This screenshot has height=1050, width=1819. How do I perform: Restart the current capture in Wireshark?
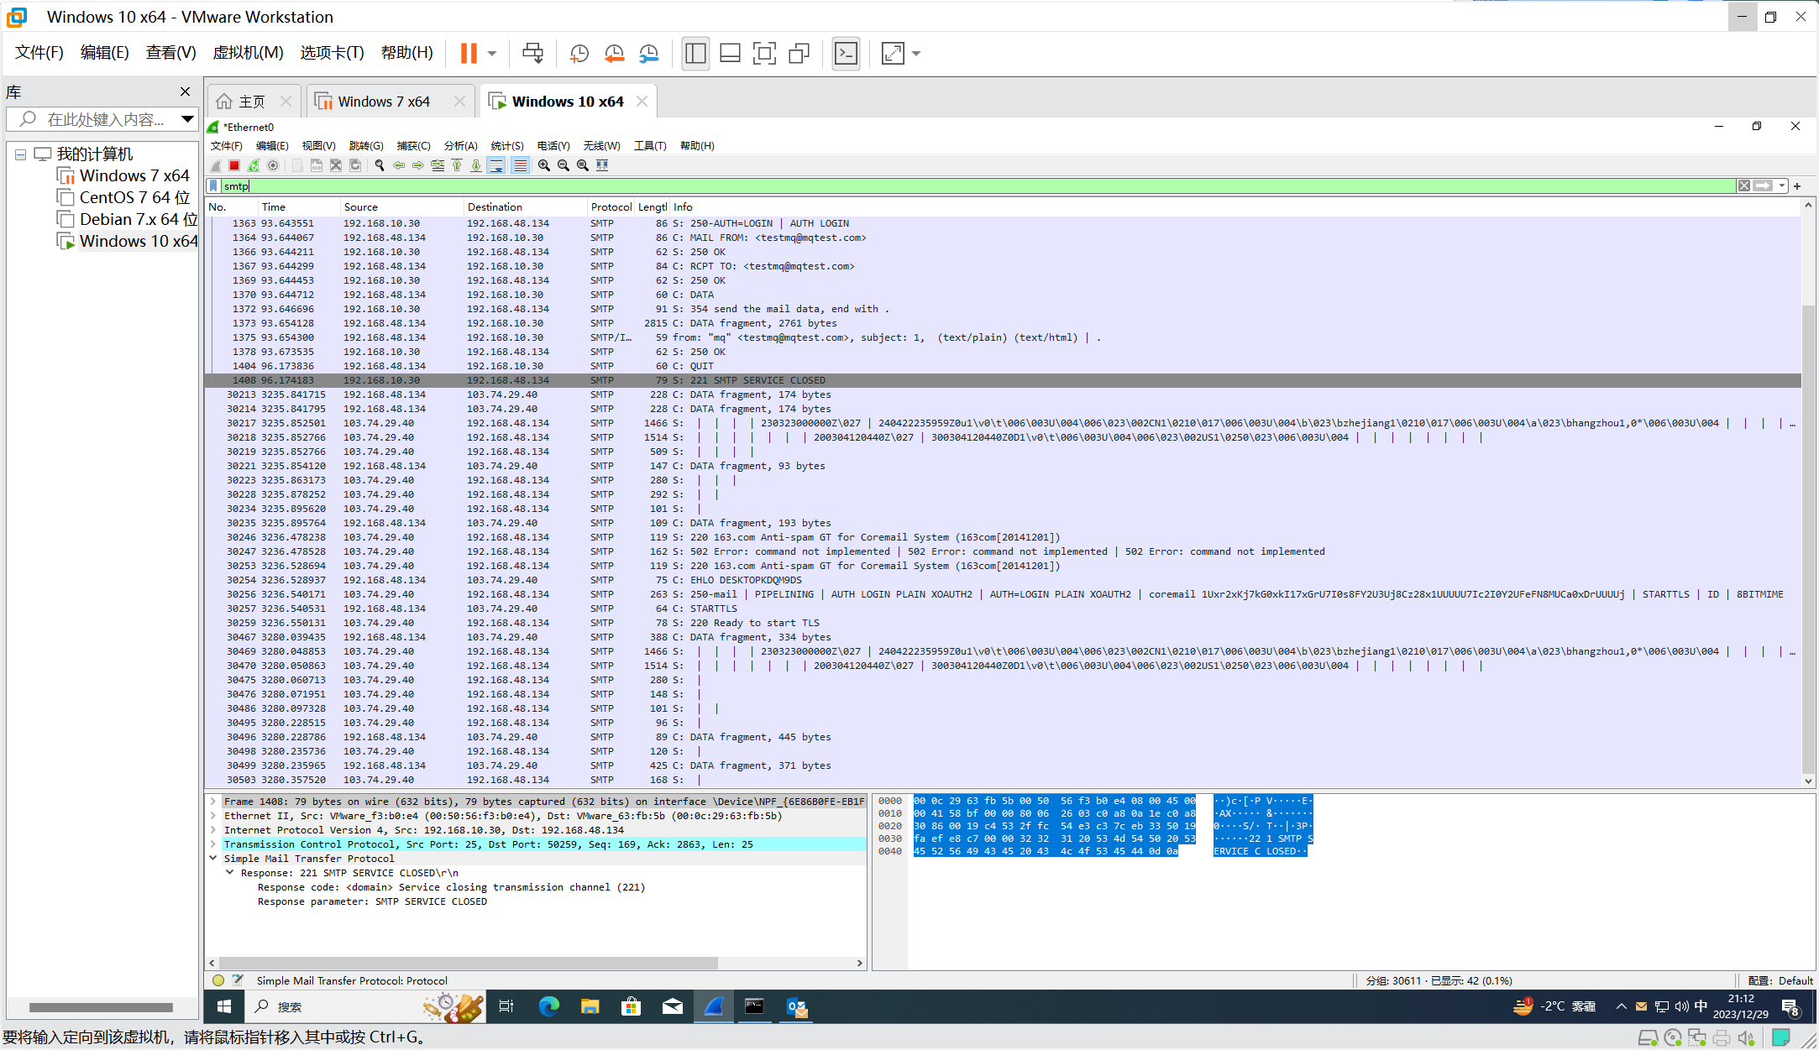pyautogui.click(x=254, y=165)
